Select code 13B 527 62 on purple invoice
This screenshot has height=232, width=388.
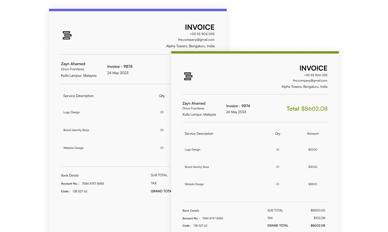coord(80,191)
